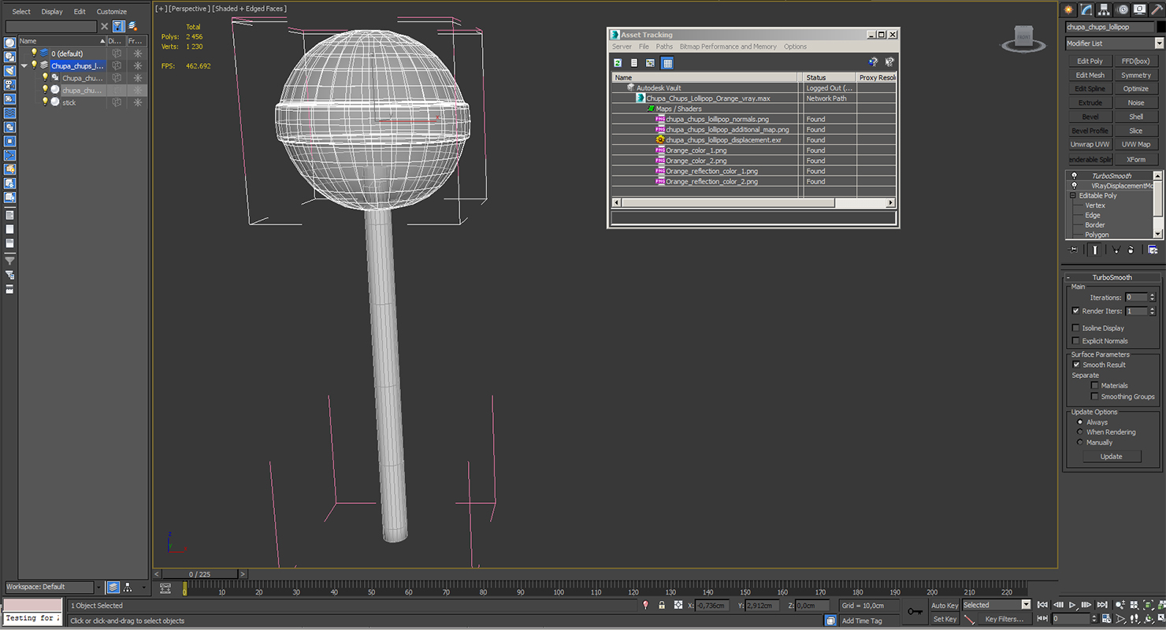Toggle visibility bulb of stick object
Viewport: 1166px width, 630px height.
pos(45,102)
